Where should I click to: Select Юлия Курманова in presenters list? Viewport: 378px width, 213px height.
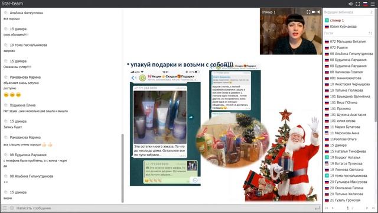click(343, 27)
